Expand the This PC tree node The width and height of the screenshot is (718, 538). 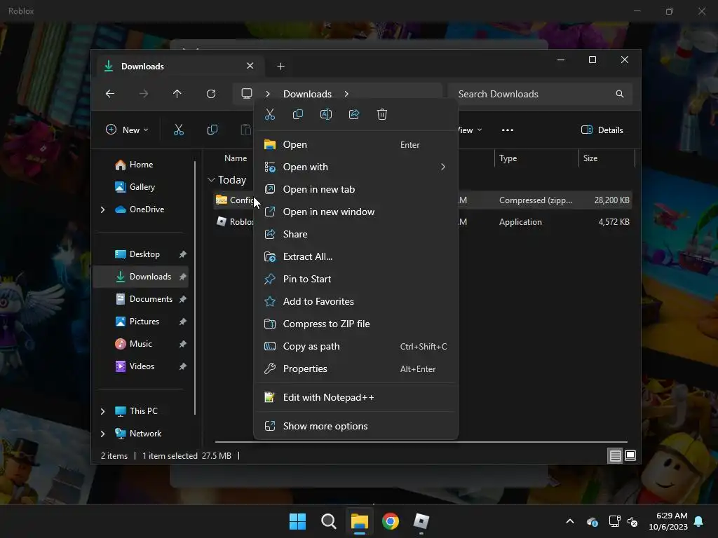(102, 411)
